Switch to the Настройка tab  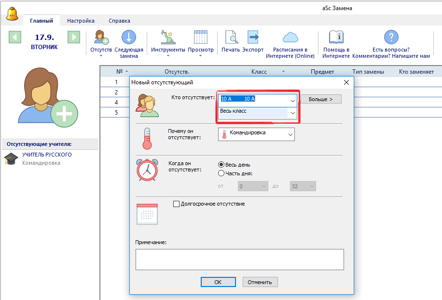(x=81, y=21)
